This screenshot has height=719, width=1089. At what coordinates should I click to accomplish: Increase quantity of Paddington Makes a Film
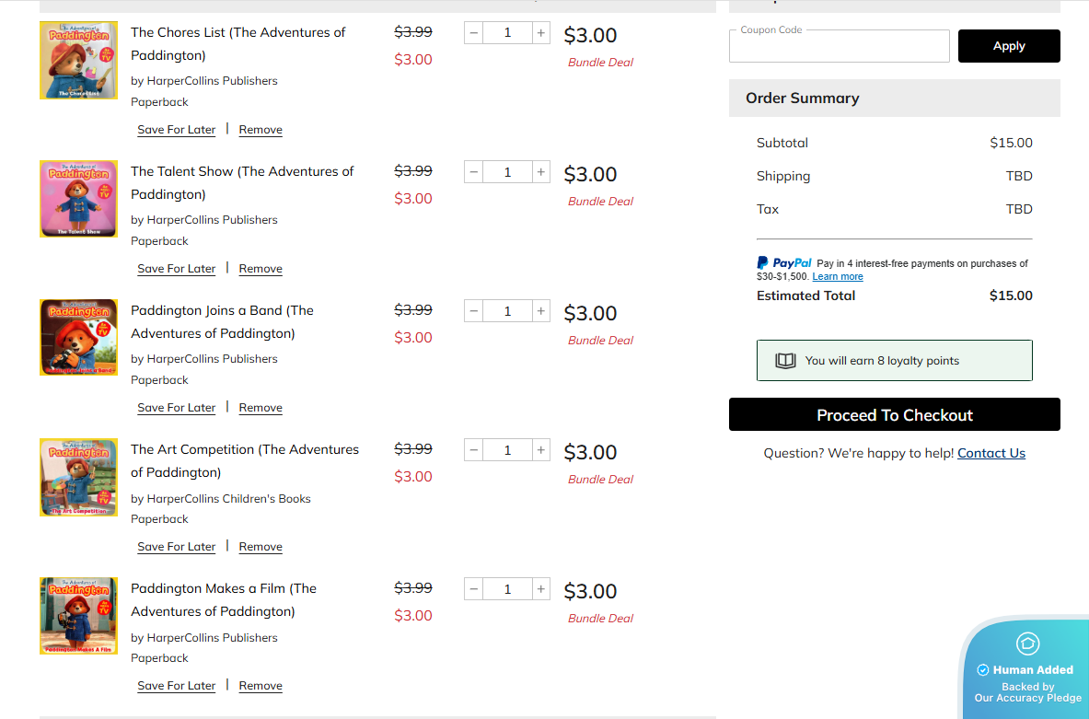[541, 589]
